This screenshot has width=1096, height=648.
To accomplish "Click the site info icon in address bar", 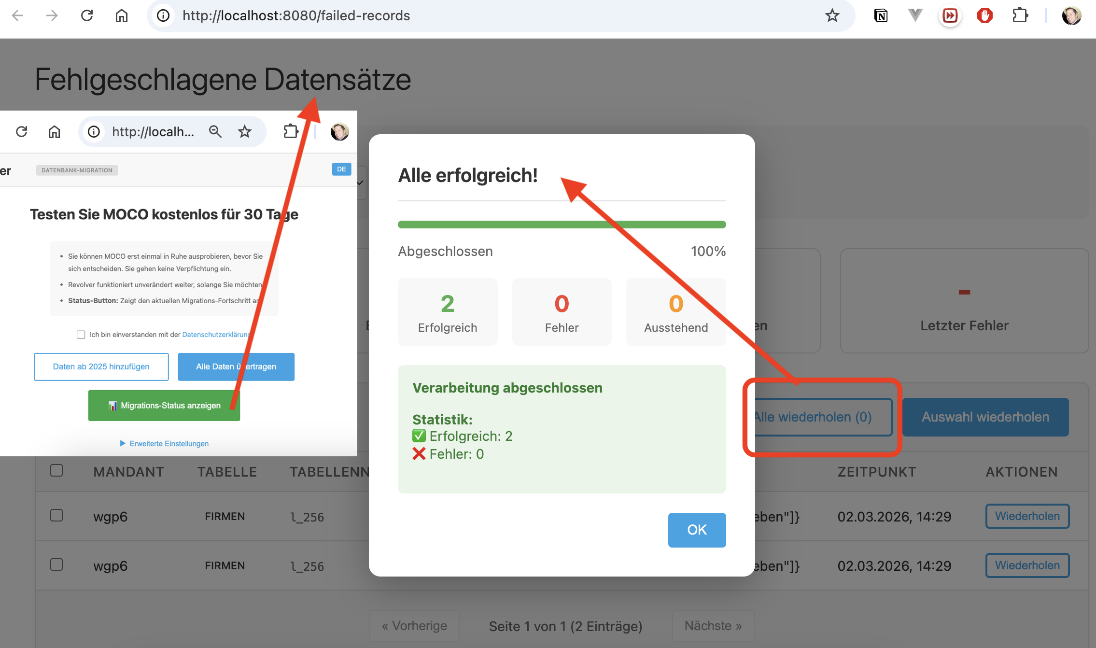I will pyautogui.click(x=164, y=16).
